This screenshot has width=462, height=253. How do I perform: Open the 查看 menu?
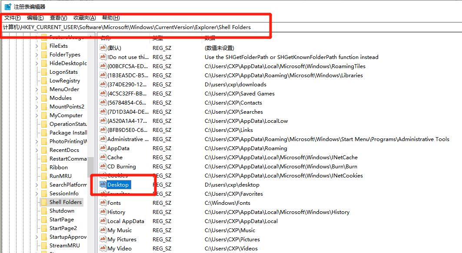coord(58,17)
